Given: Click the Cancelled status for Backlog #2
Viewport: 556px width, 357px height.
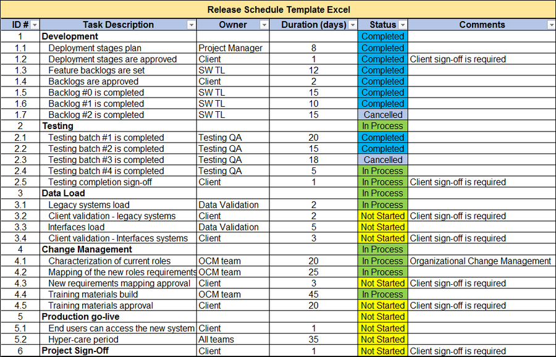Looking at the screenshot, I should pos(382,115).
